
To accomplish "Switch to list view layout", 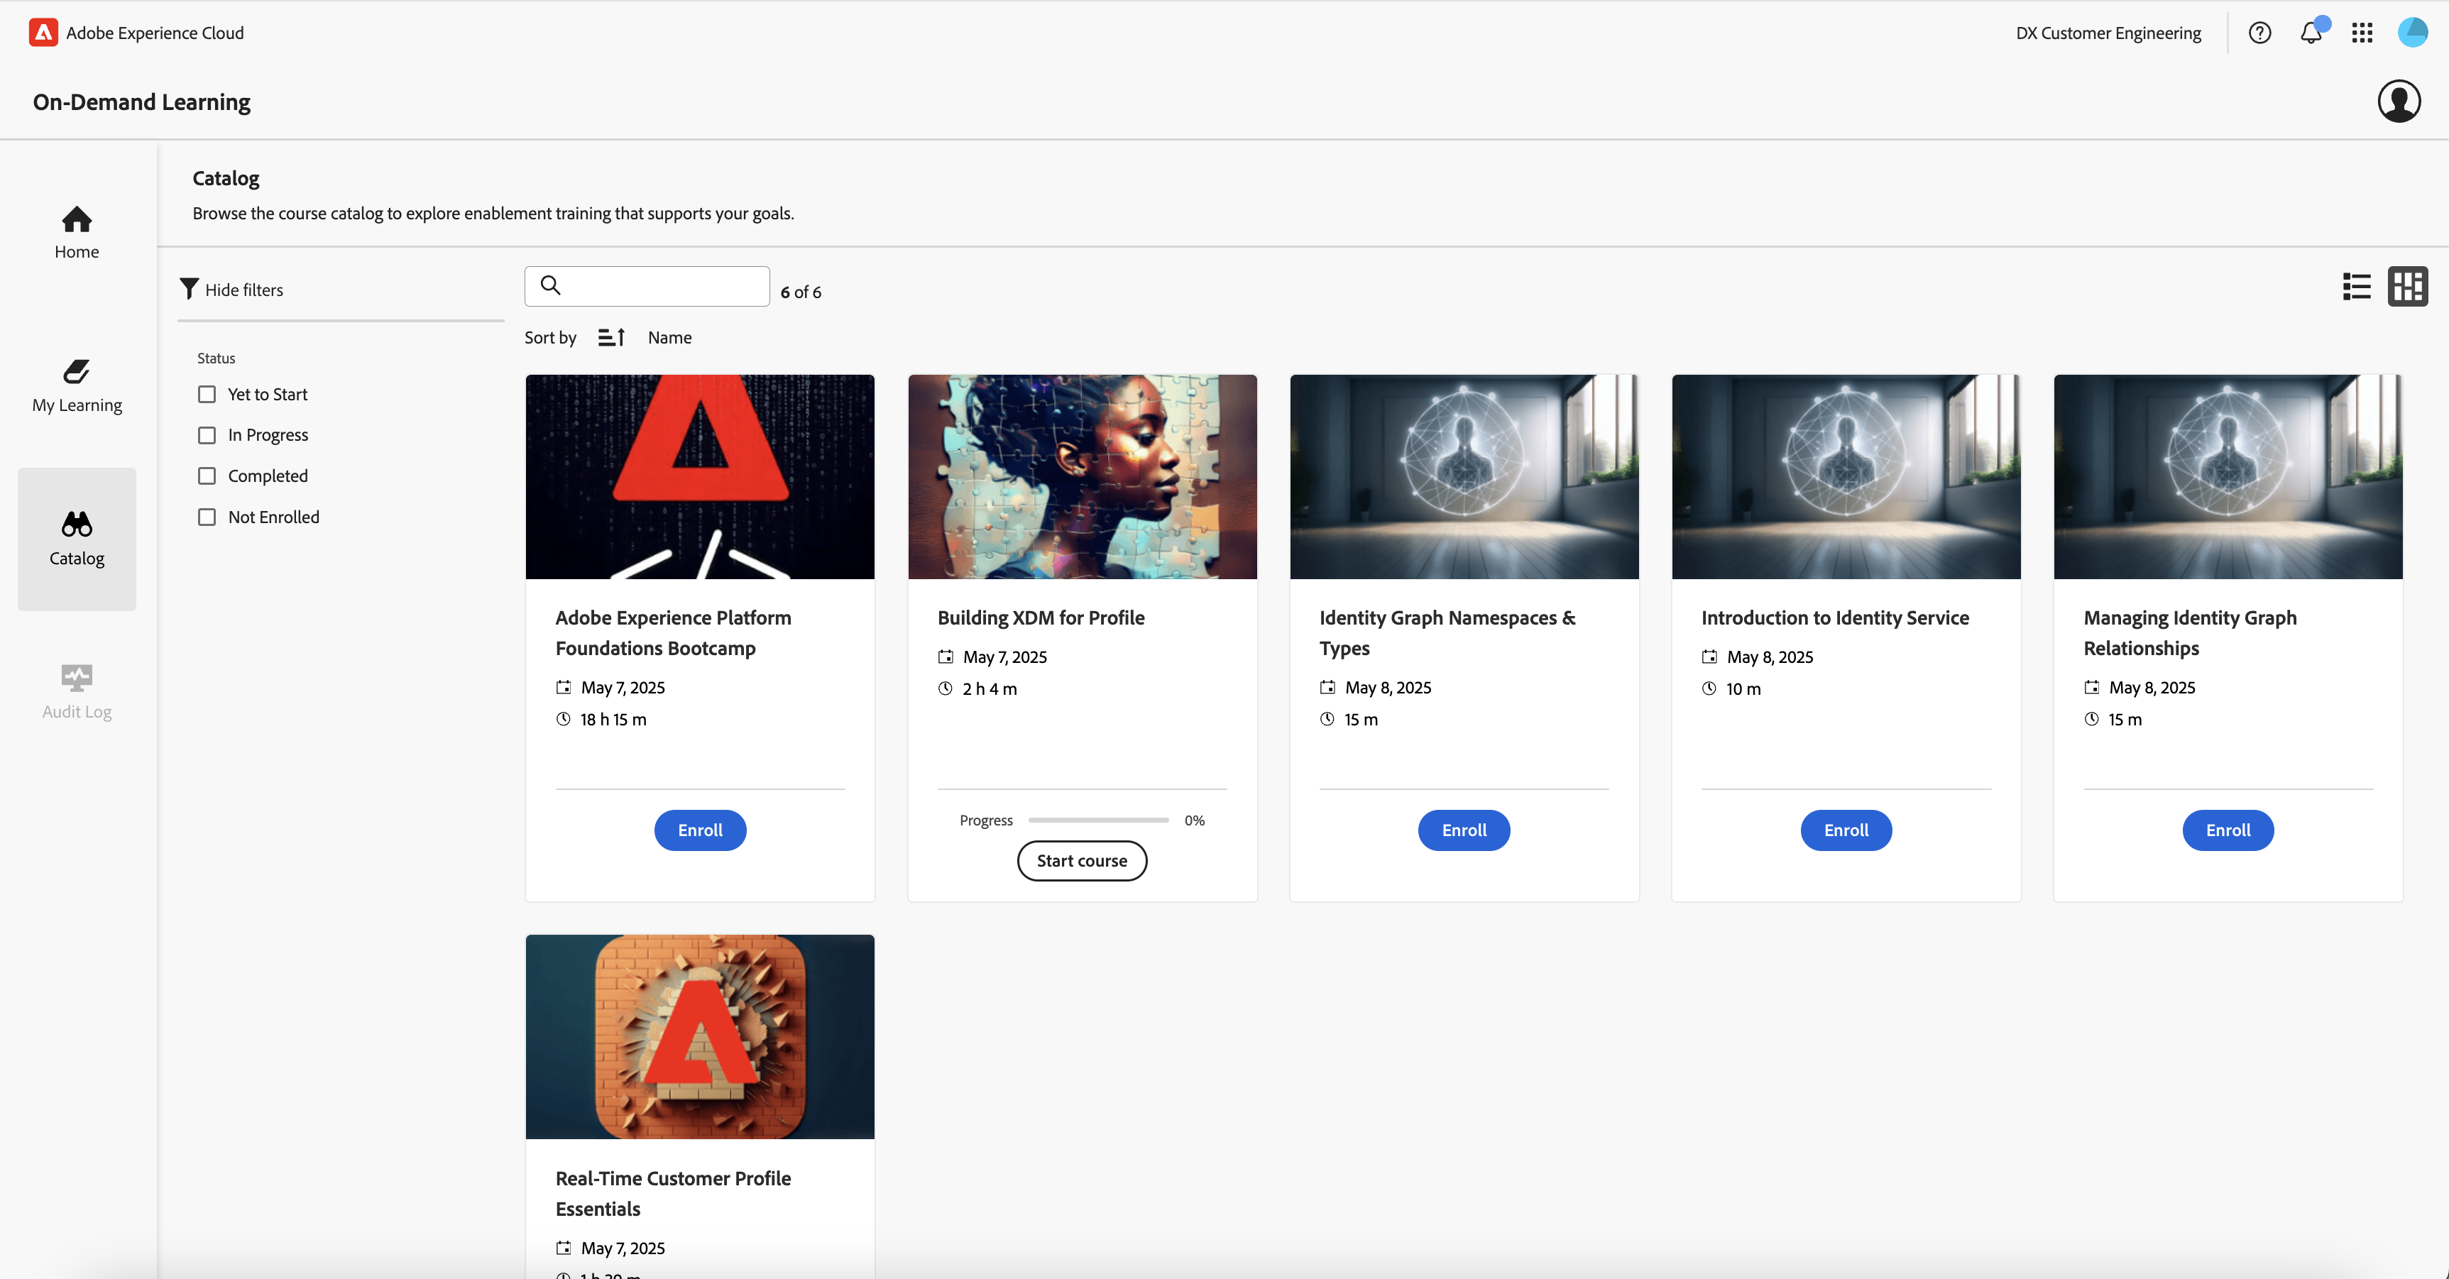I will (x=2357, y=286).
